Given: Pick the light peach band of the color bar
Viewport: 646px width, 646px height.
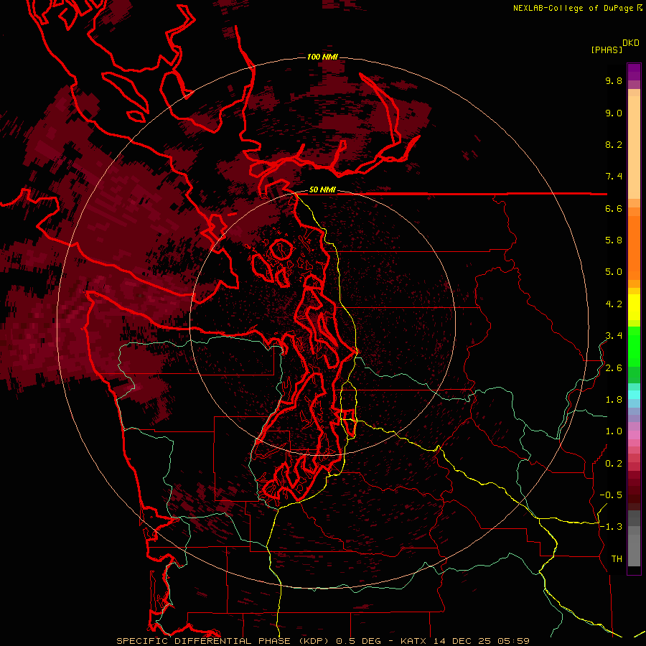Looking at the screenshot, I should pos(634,147).
